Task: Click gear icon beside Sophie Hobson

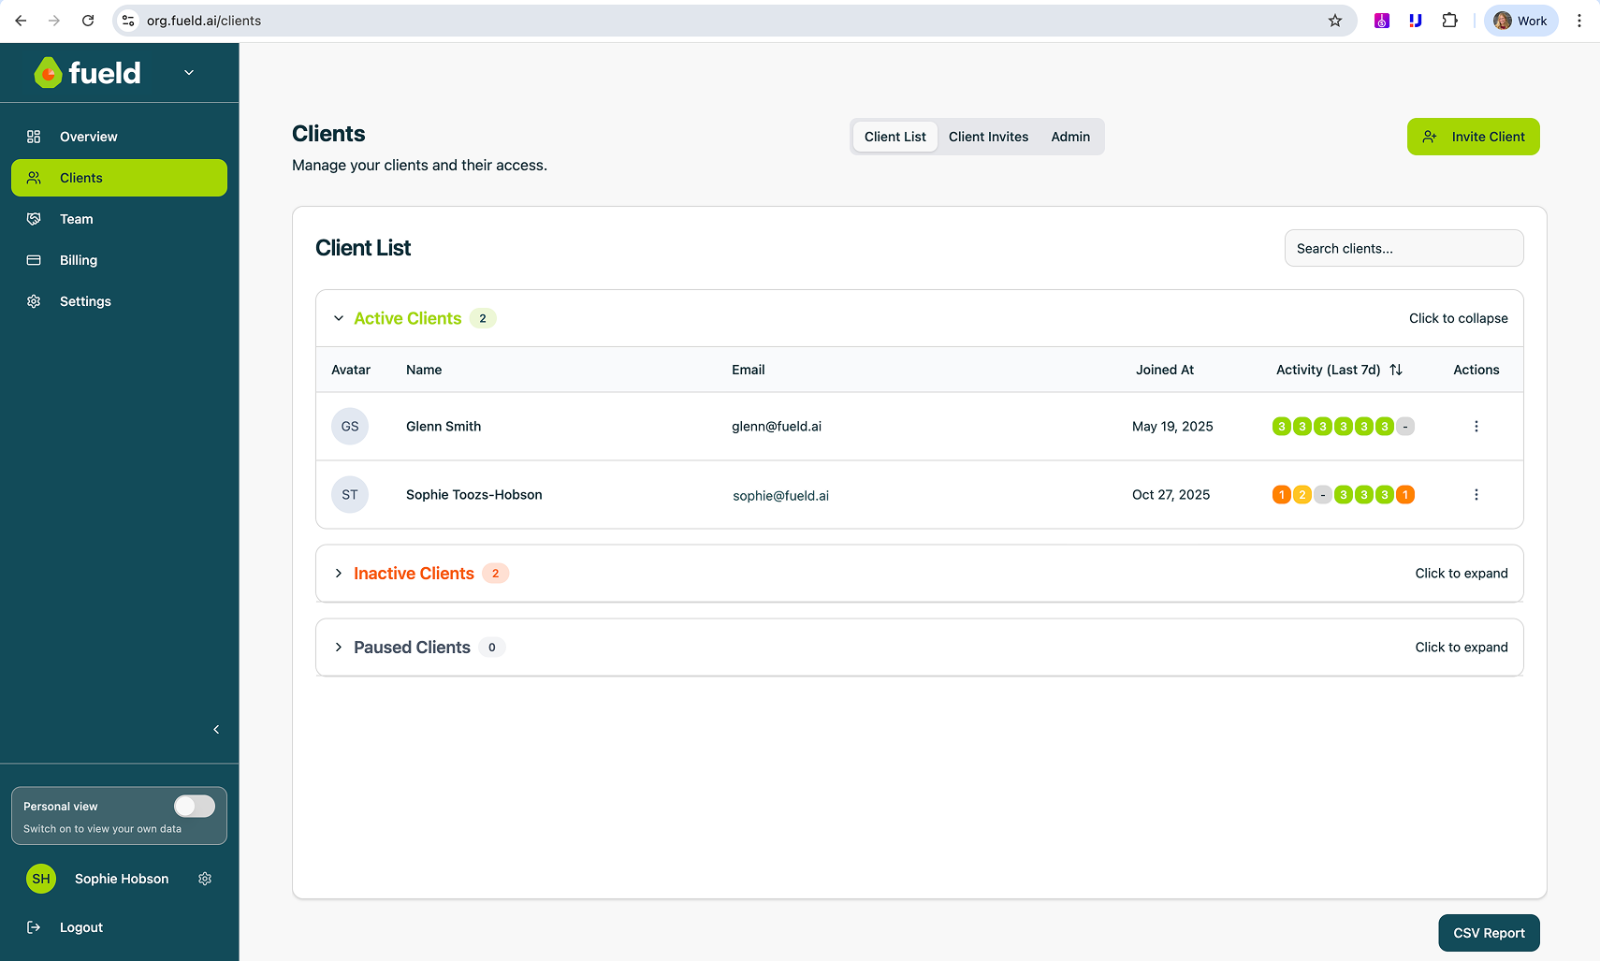Action: 205,879
